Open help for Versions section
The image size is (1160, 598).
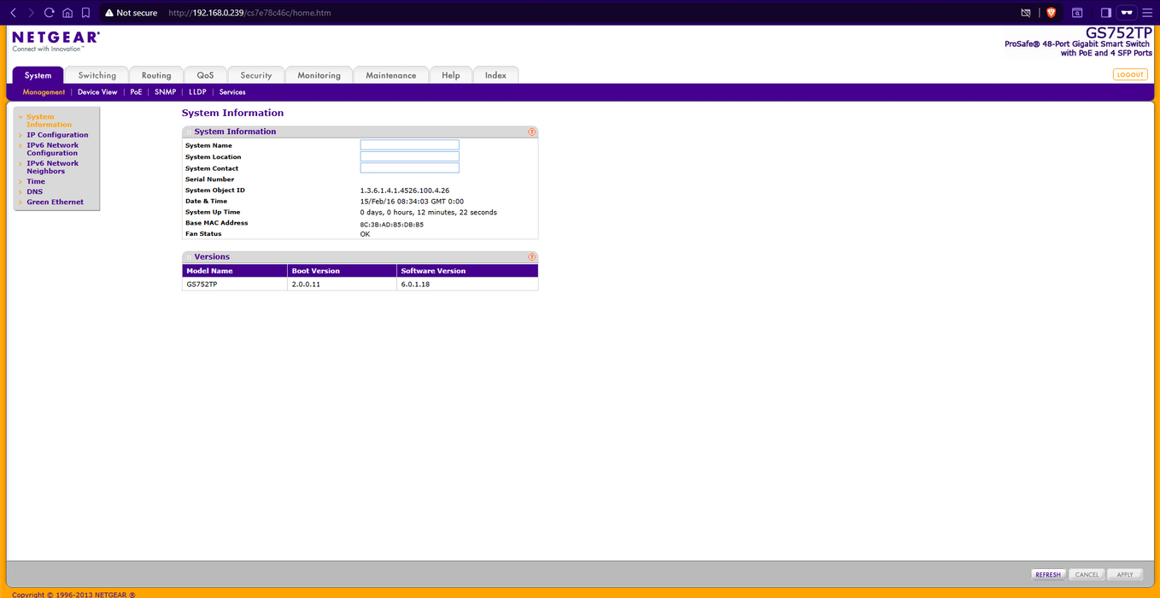(531, 256)
